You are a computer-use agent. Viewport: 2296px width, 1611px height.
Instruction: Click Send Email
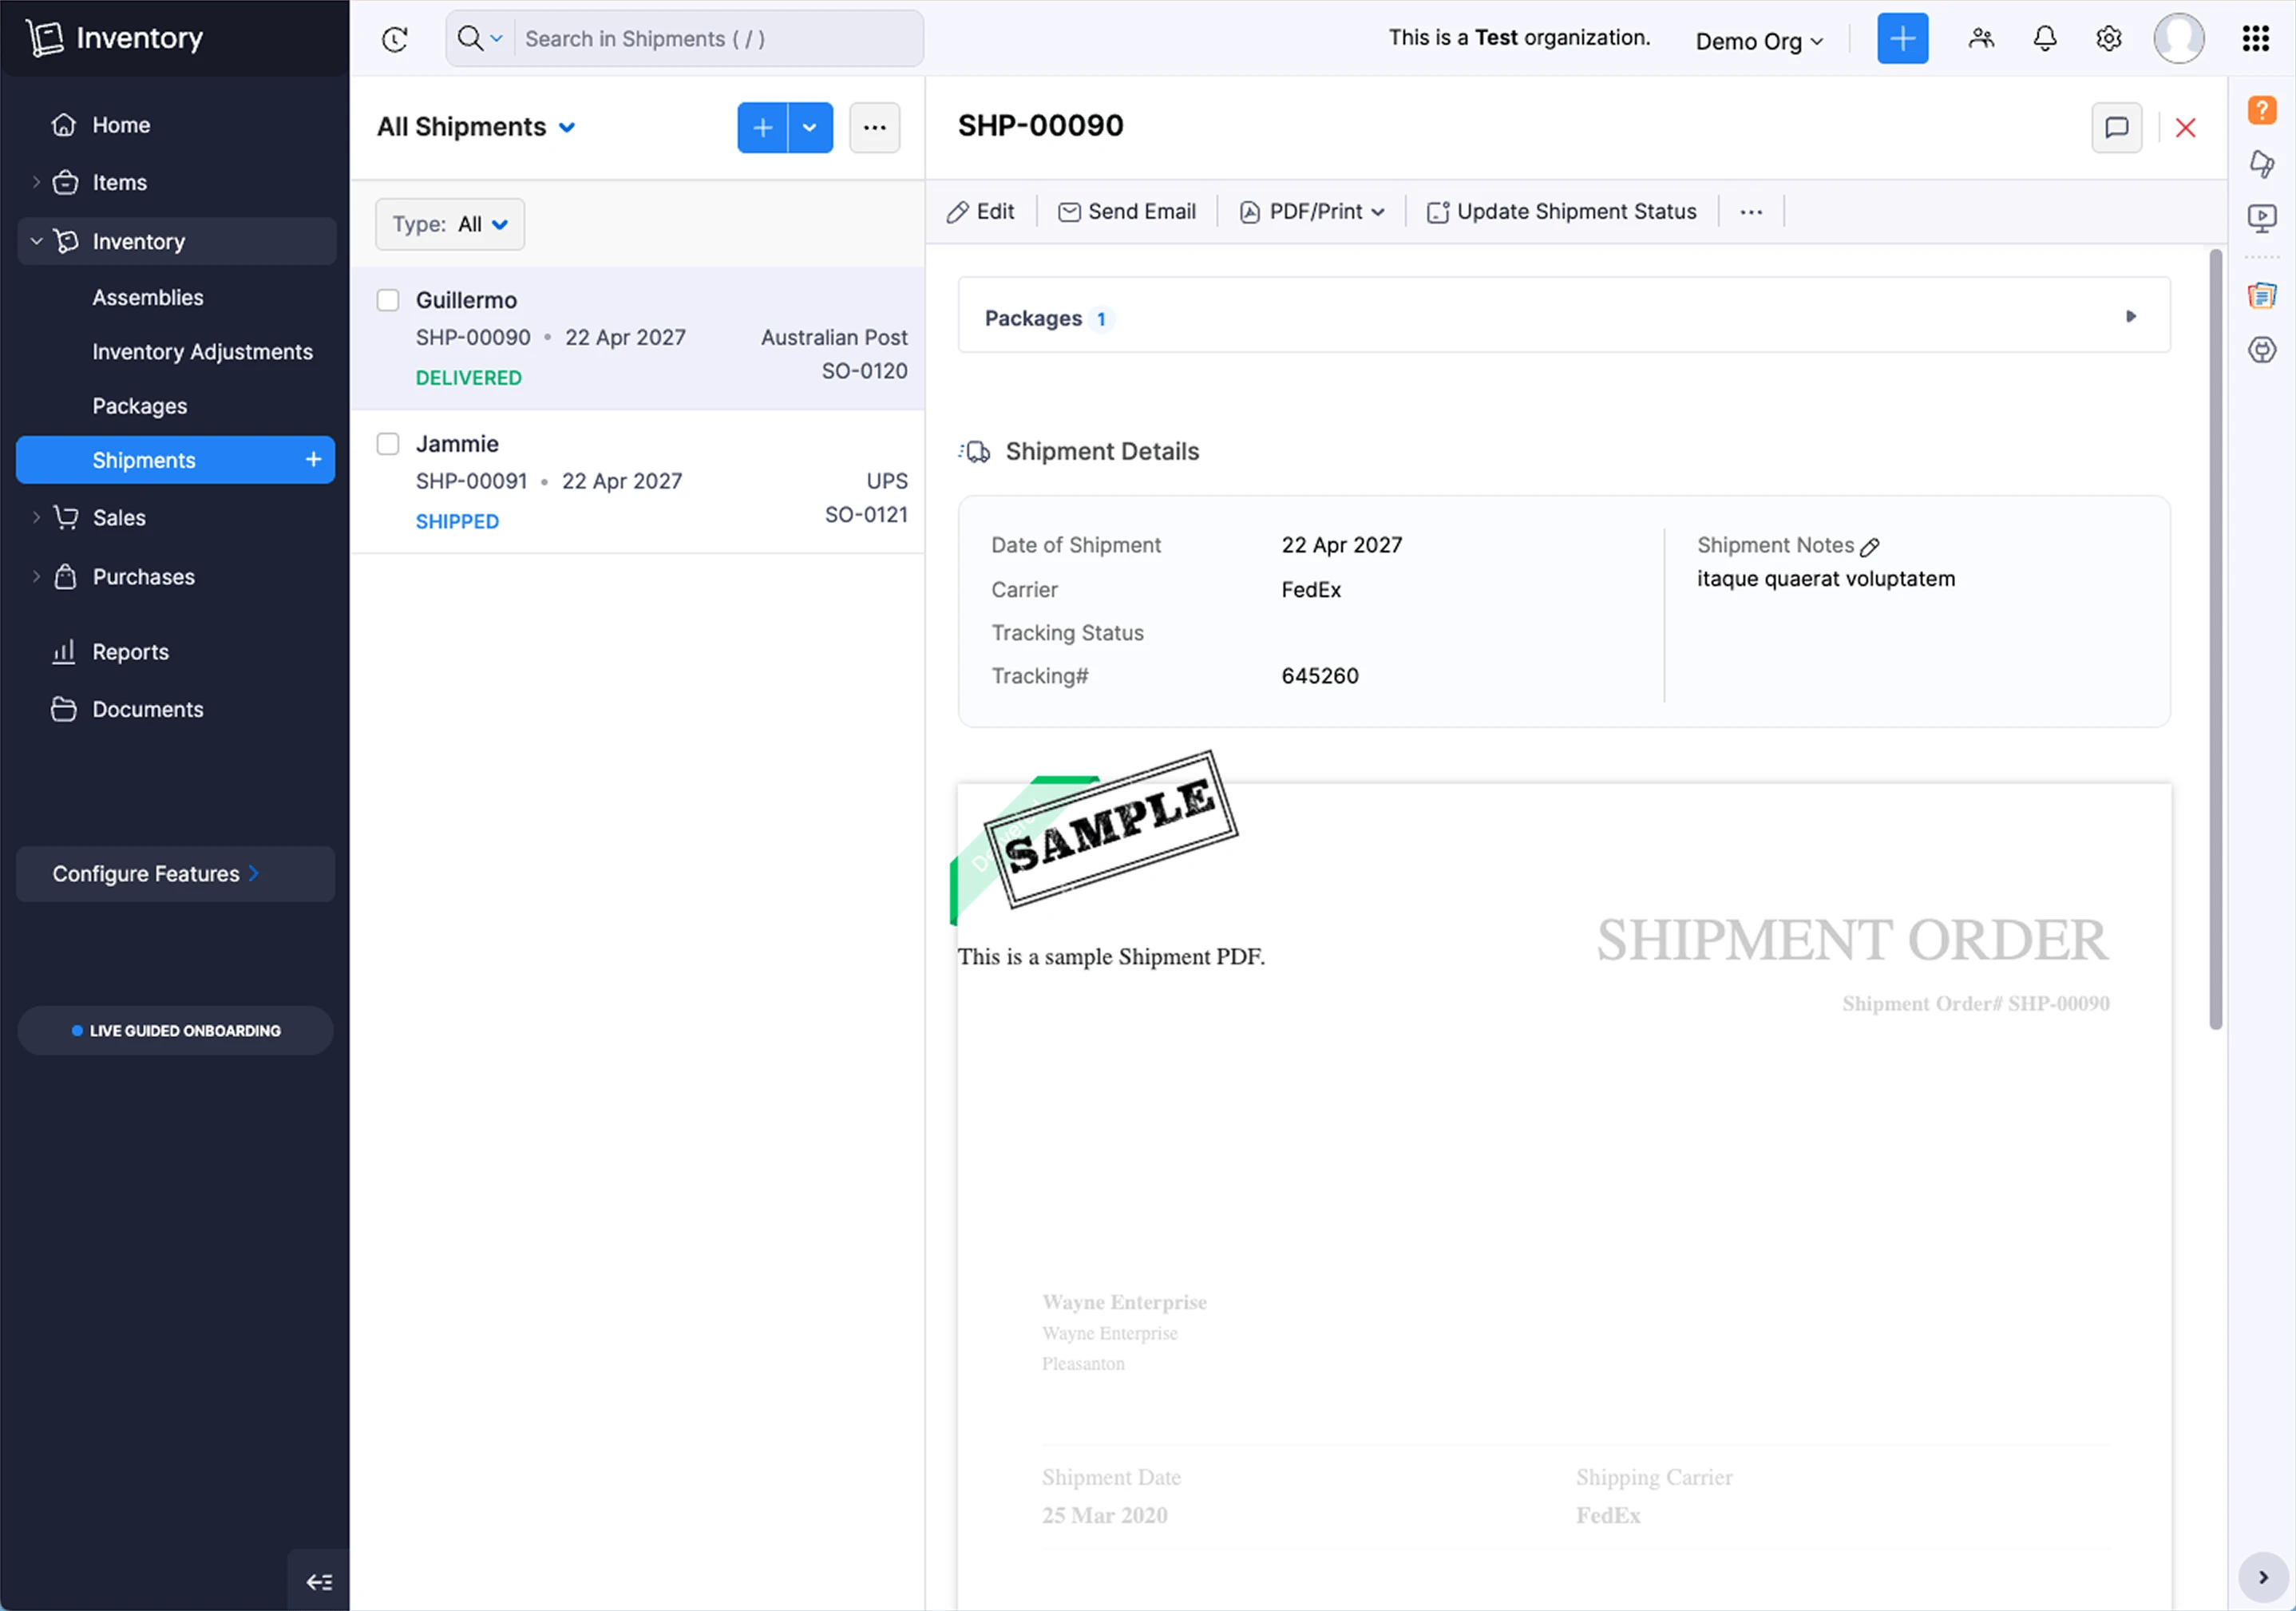point(1126,211)
